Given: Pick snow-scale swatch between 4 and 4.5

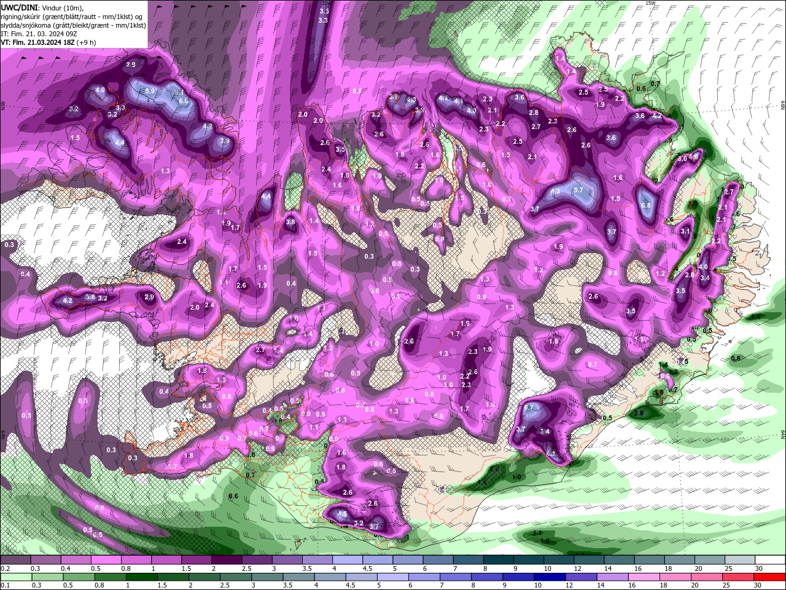Looking at the screenshot, I should tap(348, 560).
